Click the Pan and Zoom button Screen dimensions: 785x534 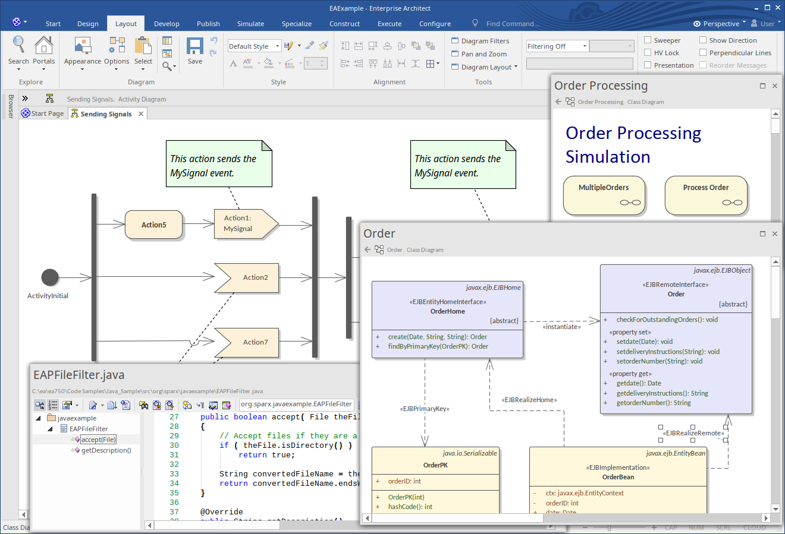(479, 54)
